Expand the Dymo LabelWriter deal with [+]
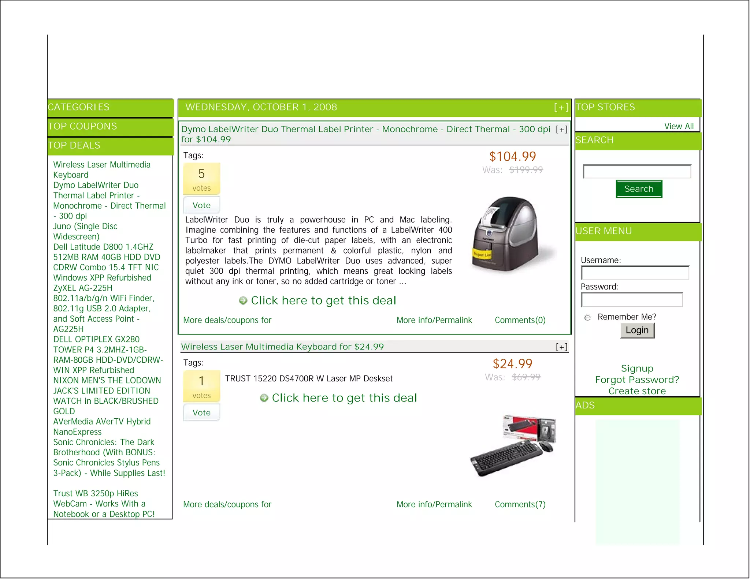 tap(561, 130)
